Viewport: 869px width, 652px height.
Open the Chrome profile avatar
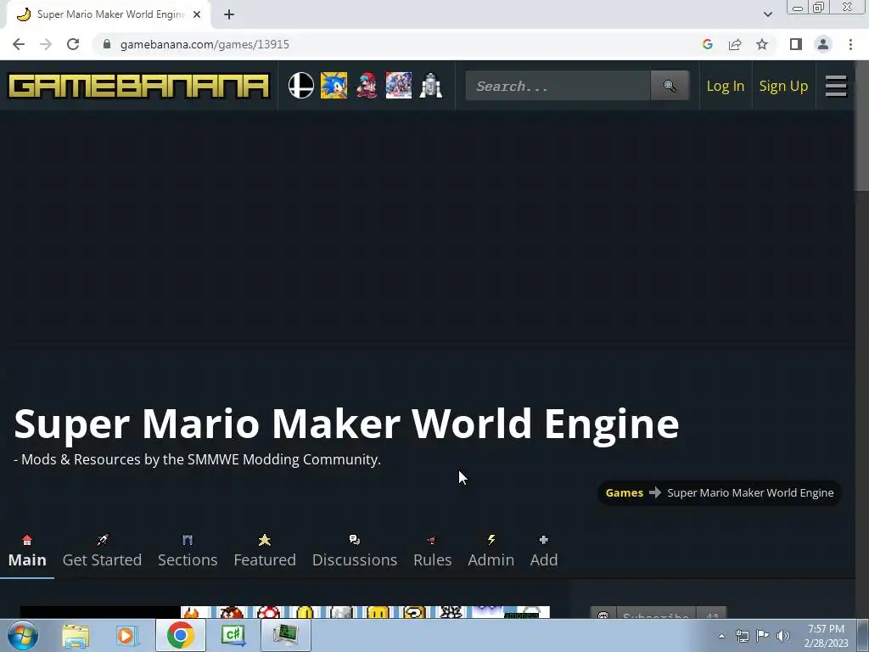[823, 44]
